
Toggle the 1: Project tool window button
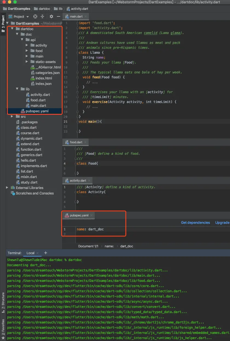[x=3, y=24]
